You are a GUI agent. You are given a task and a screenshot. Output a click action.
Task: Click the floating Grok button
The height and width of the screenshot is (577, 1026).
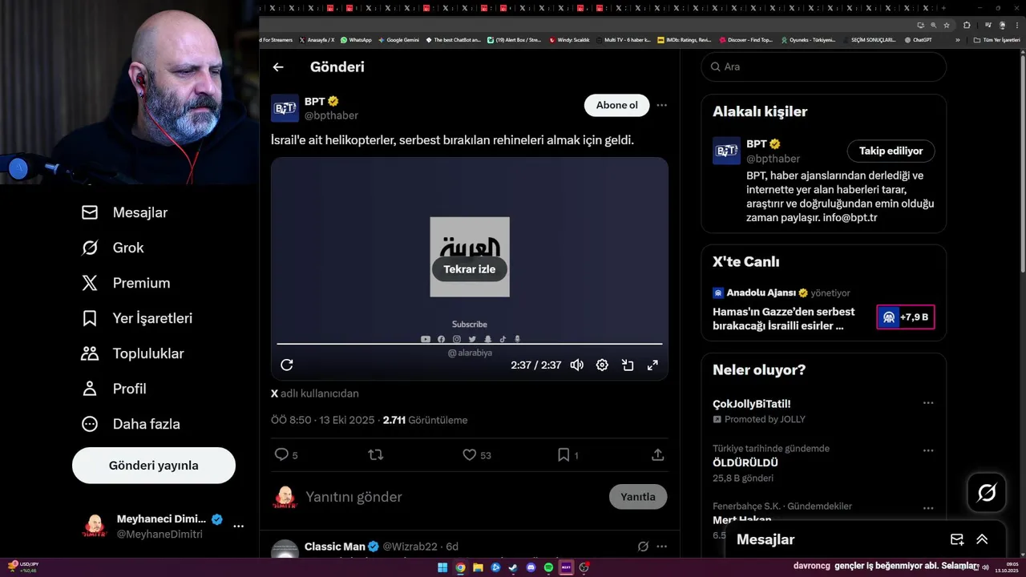click(987, 493)
